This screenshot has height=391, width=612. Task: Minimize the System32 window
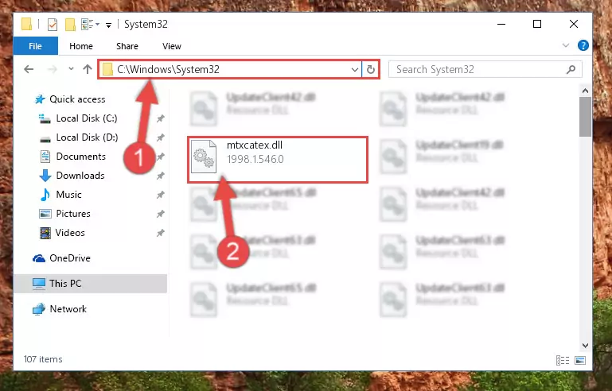point(501,24)
